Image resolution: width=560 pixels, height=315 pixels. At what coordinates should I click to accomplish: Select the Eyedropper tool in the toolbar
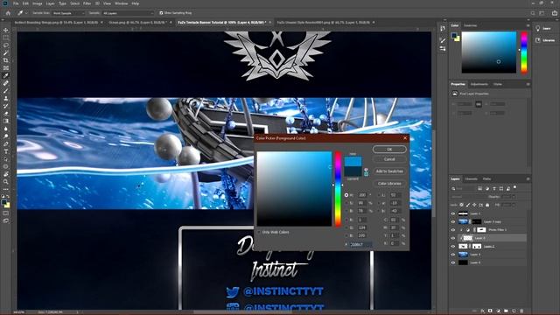pyautogui.click(x=6, y=76)
